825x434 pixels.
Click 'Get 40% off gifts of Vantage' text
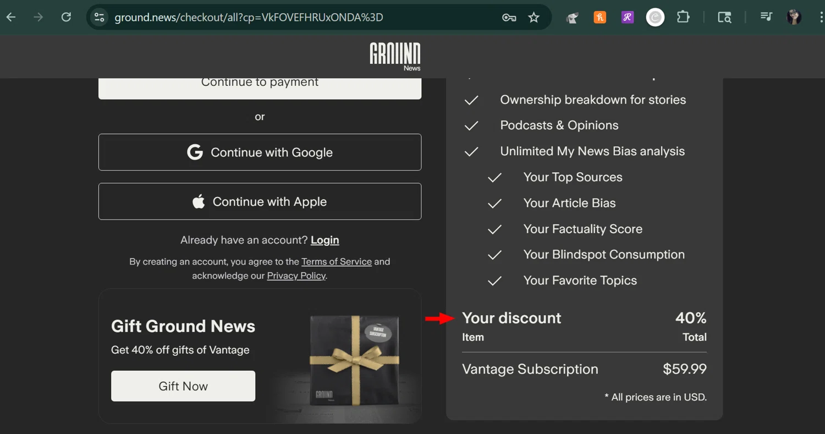180,350
